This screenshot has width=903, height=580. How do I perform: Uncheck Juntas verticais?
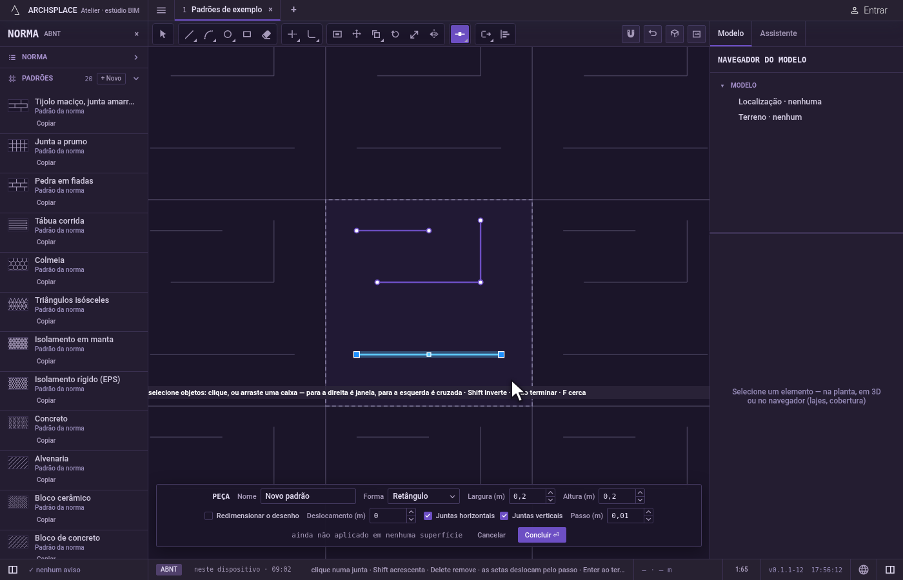click(504, 516)
